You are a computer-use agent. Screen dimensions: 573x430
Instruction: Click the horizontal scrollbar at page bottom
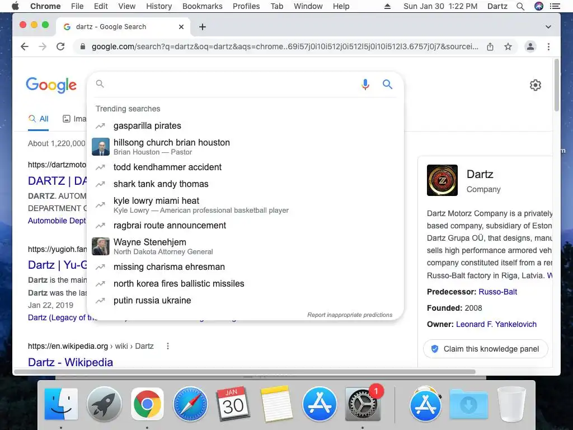click(245, 372)
